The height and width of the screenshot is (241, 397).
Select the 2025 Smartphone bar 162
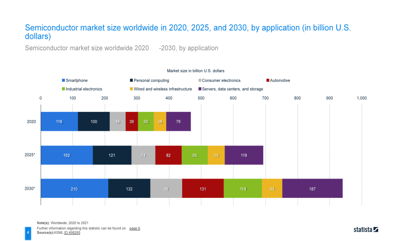67,155
